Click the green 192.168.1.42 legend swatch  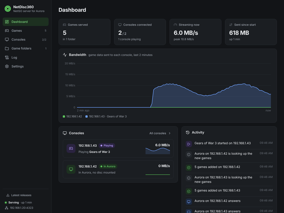(64, 117)
